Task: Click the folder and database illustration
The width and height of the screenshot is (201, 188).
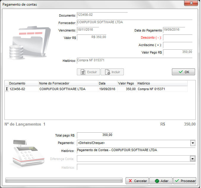Action: pyautogui.click(x=29, y=43)
